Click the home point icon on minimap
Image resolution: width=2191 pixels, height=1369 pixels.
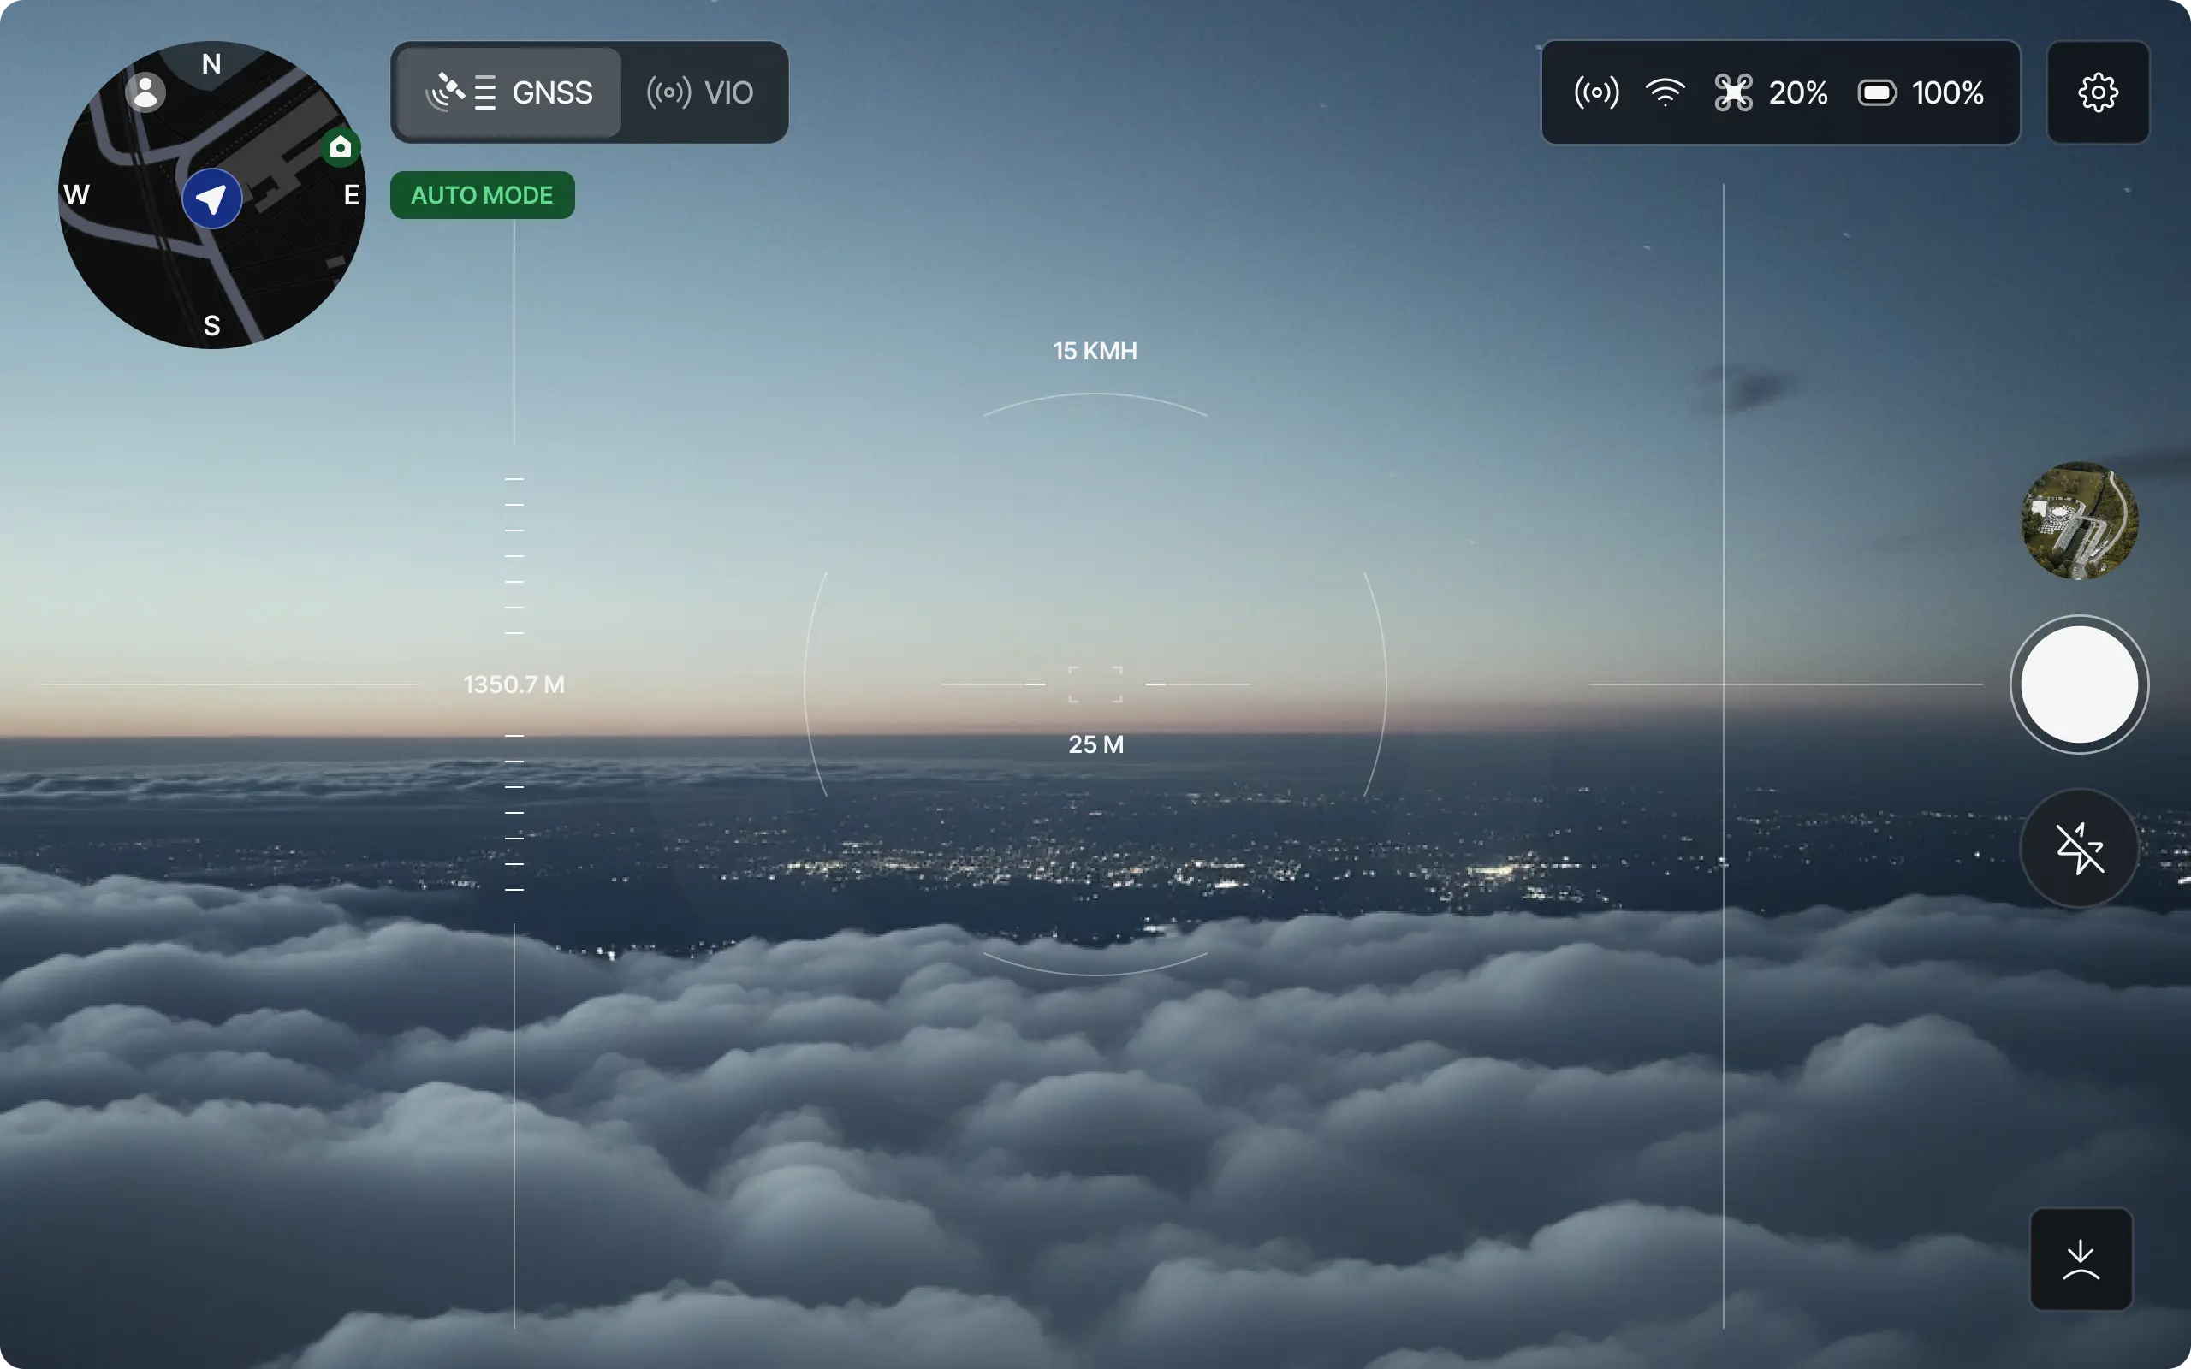click(x=341, y=146)
